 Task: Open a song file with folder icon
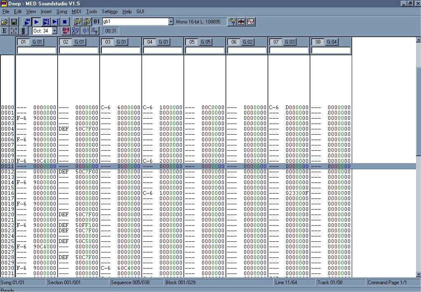[x=5, y=22]
